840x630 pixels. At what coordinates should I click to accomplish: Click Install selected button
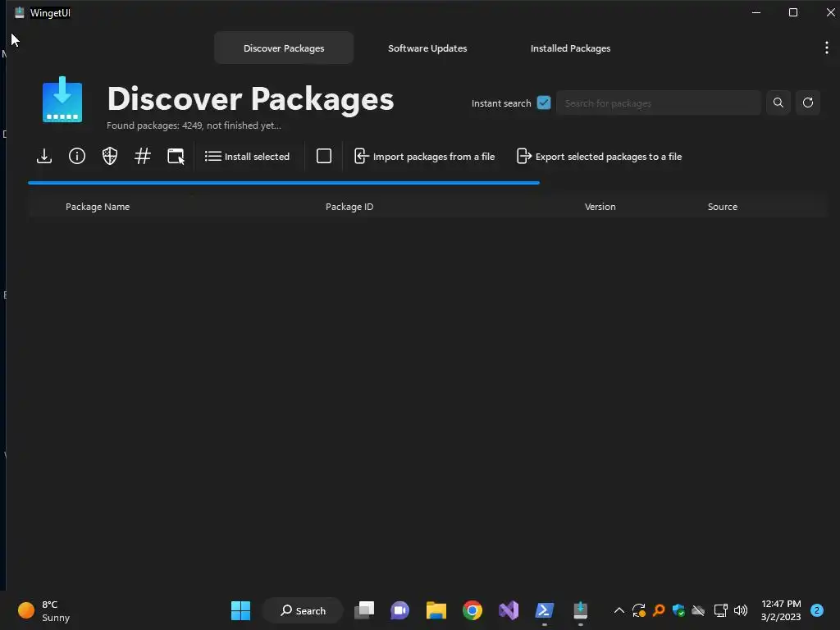coord(247,157)
